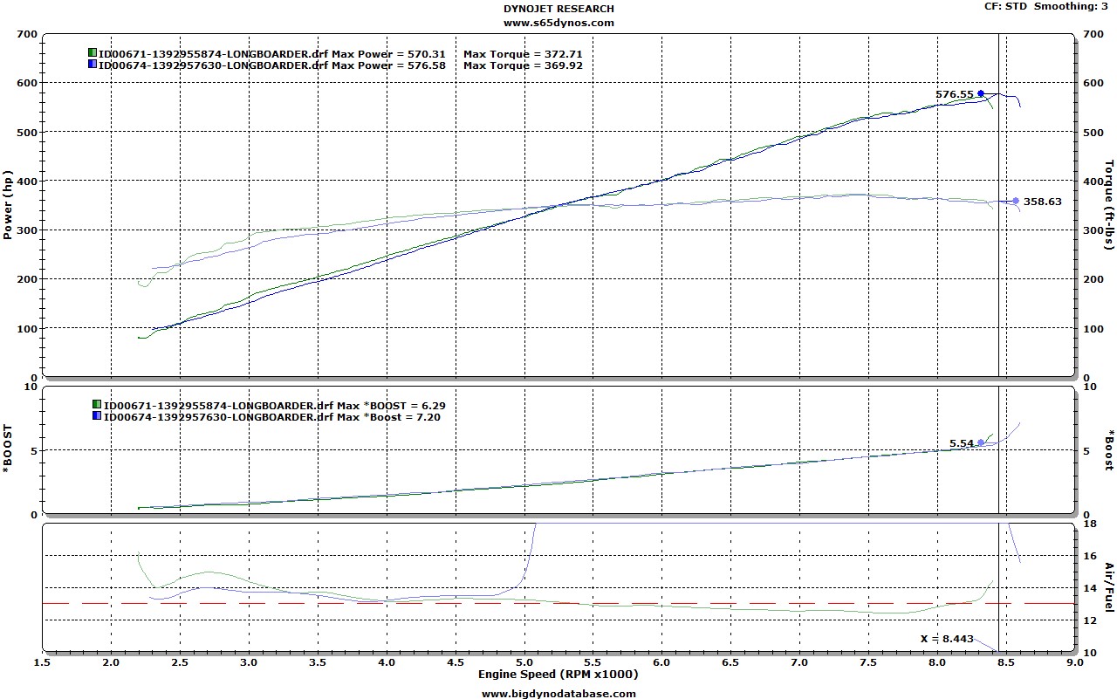1117x699 pixels.
Task: Open the www.bigdynodatabase.com link
Action: click(x=558, y=694)
